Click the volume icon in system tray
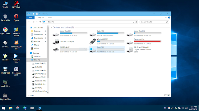 pos(186,108)
